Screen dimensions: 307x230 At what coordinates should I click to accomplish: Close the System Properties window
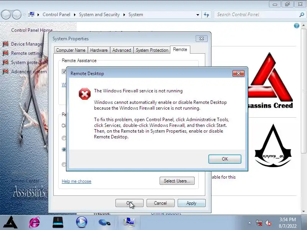pyautogui.click(x=201, y=39)
